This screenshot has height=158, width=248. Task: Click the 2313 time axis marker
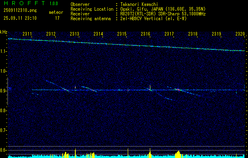point(75,34)
